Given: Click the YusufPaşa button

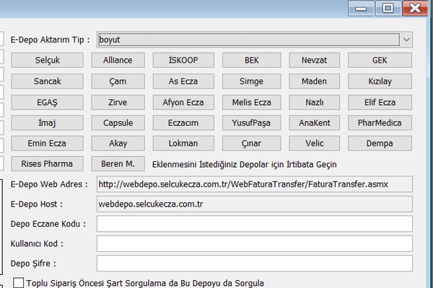Looking at the screenshot, I should (252, 122).
